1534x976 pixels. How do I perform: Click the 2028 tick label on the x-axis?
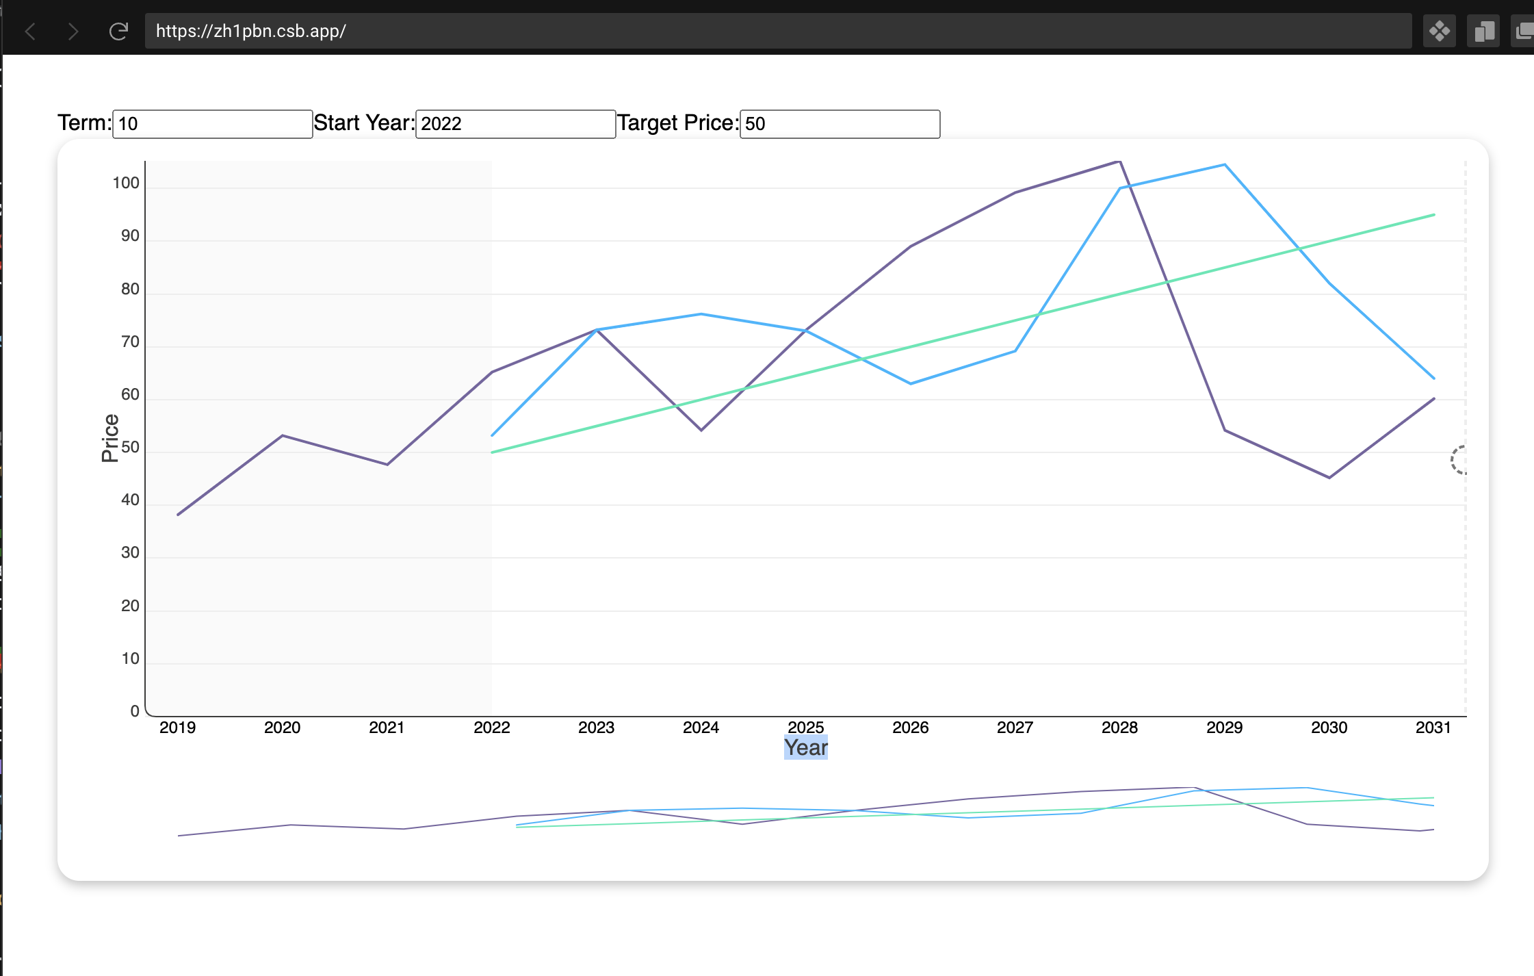(x=1119, y=727)
